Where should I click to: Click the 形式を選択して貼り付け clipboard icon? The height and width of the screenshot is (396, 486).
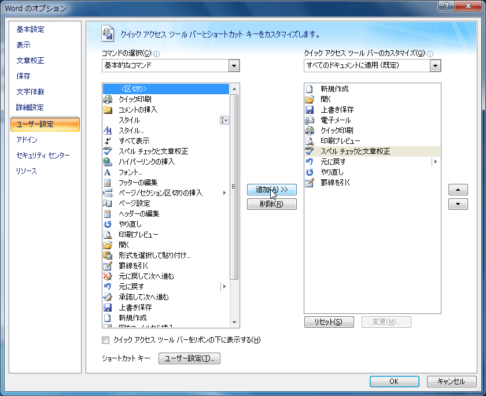(x=108, y=255)
